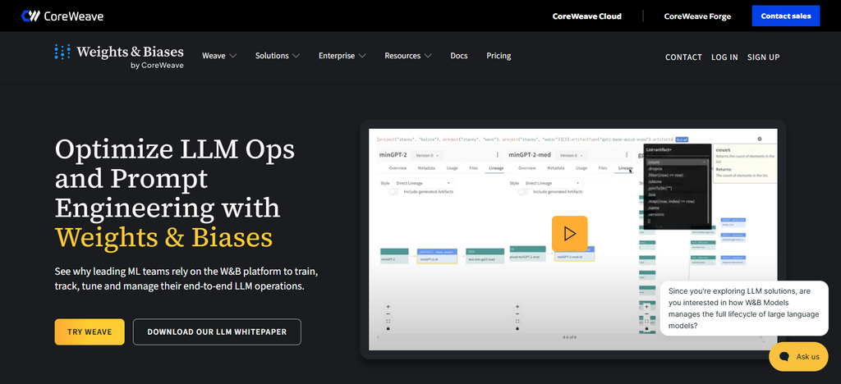
Task: Open Direct Lineage style dropdown in minGPT-2 panel
Action: point(423,183)
